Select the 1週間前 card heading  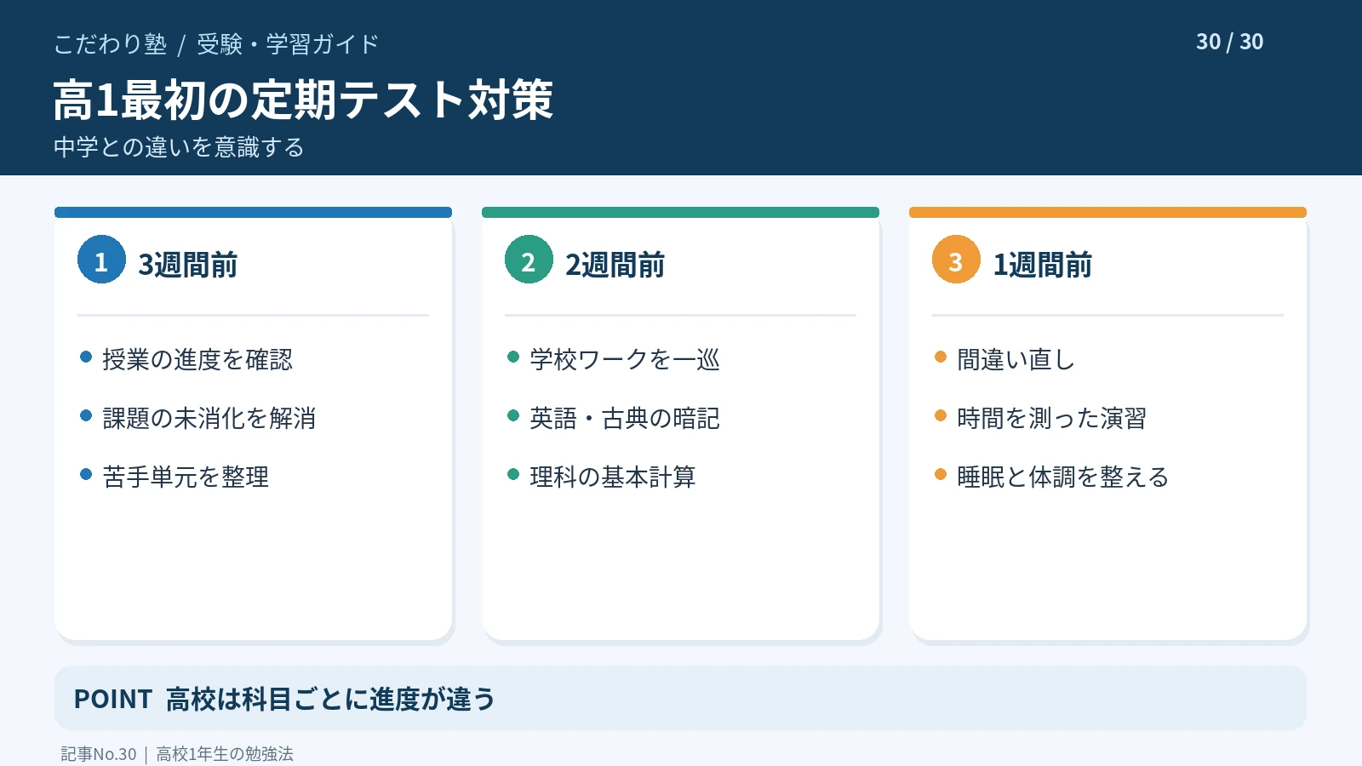[1043, 265]
